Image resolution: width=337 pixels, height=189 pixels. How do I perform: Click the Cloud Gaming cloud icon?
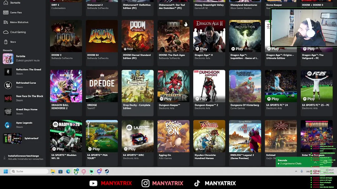(x=6, y=32)
